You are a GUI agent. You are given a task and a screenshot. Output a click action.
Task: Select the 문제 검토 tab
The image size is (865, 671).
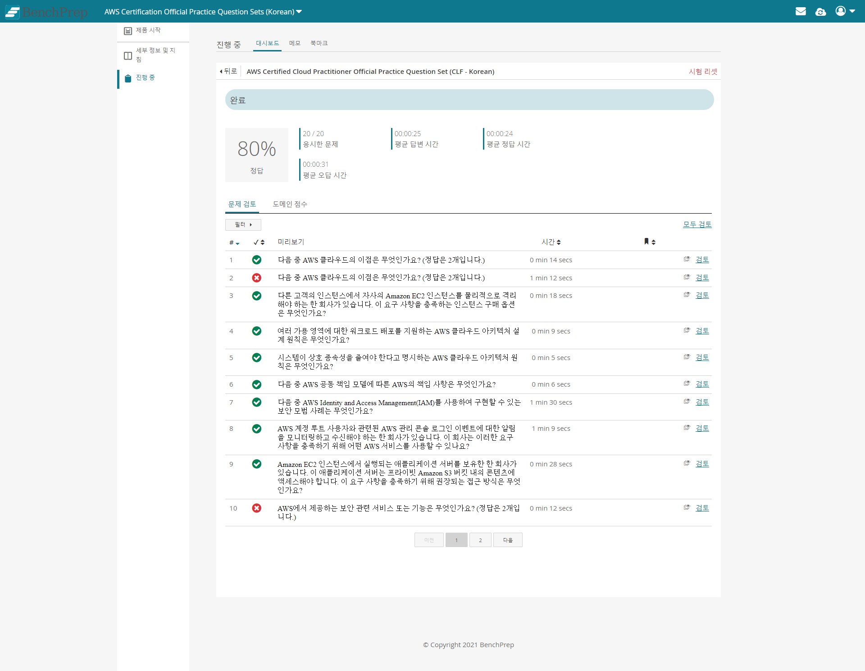pyautogui.click(x=242, y=204)
